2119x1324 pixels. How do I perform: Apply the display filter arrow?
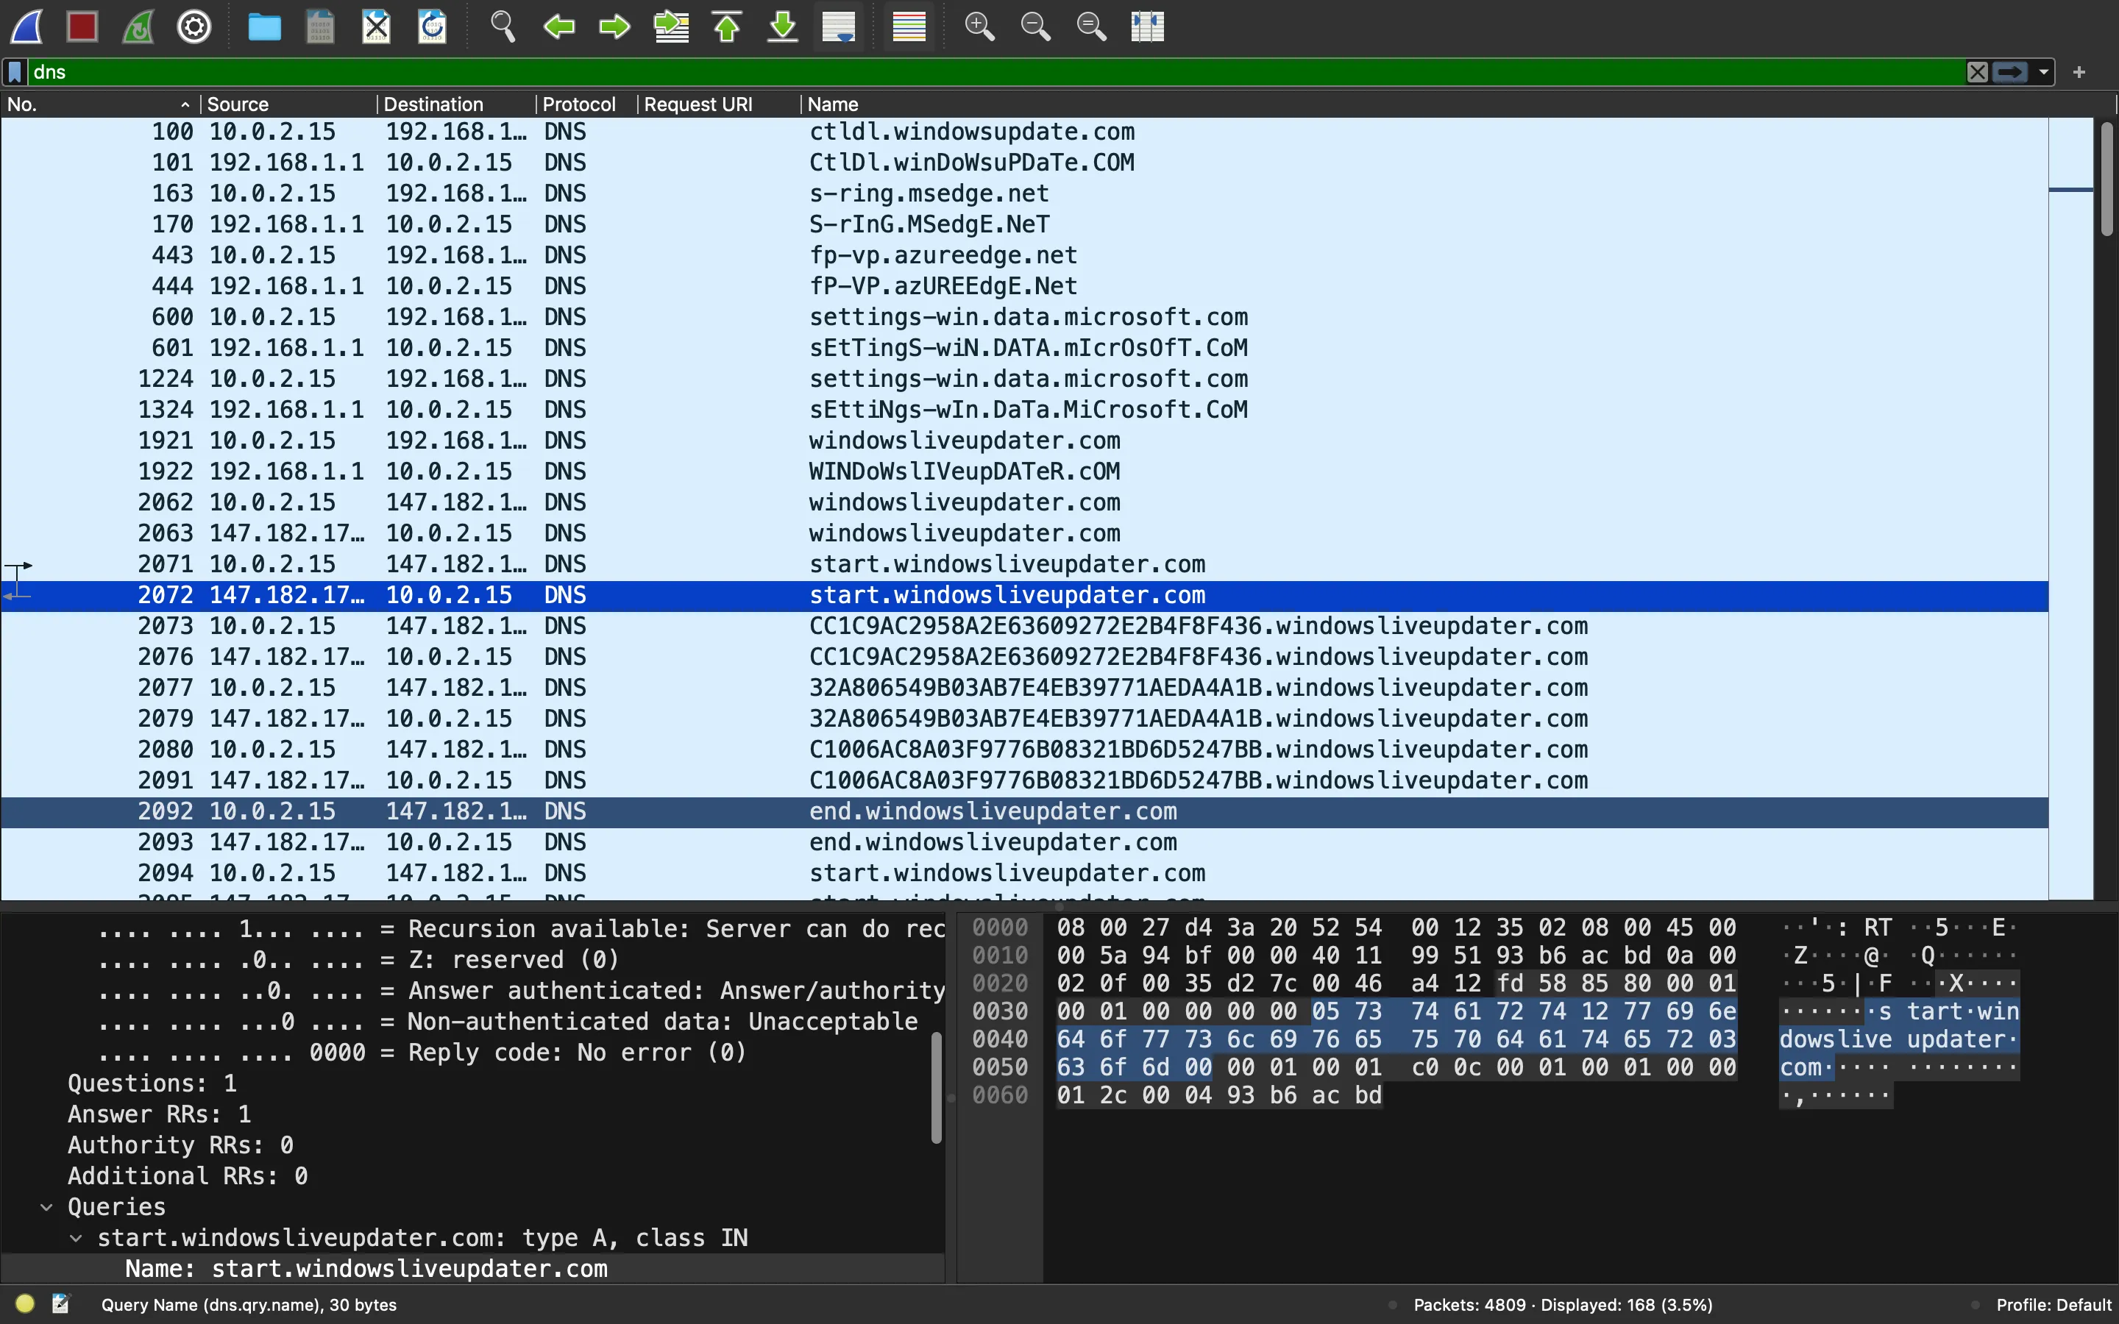2010,72
